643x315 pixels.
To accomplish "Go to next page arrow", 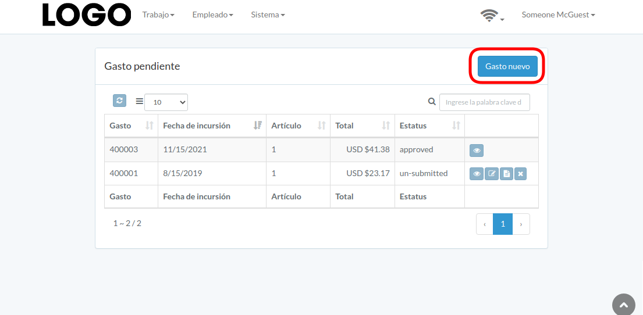I will pos(521,224).
